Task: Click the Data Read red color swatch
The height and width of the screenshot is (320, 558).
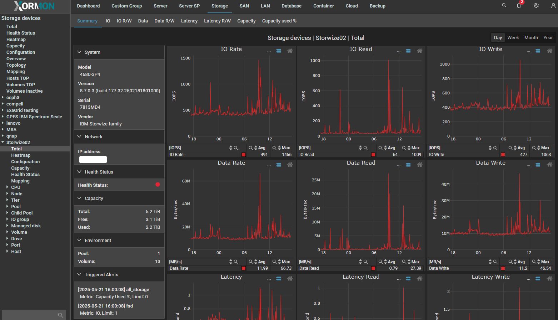Action: (373, 268)
